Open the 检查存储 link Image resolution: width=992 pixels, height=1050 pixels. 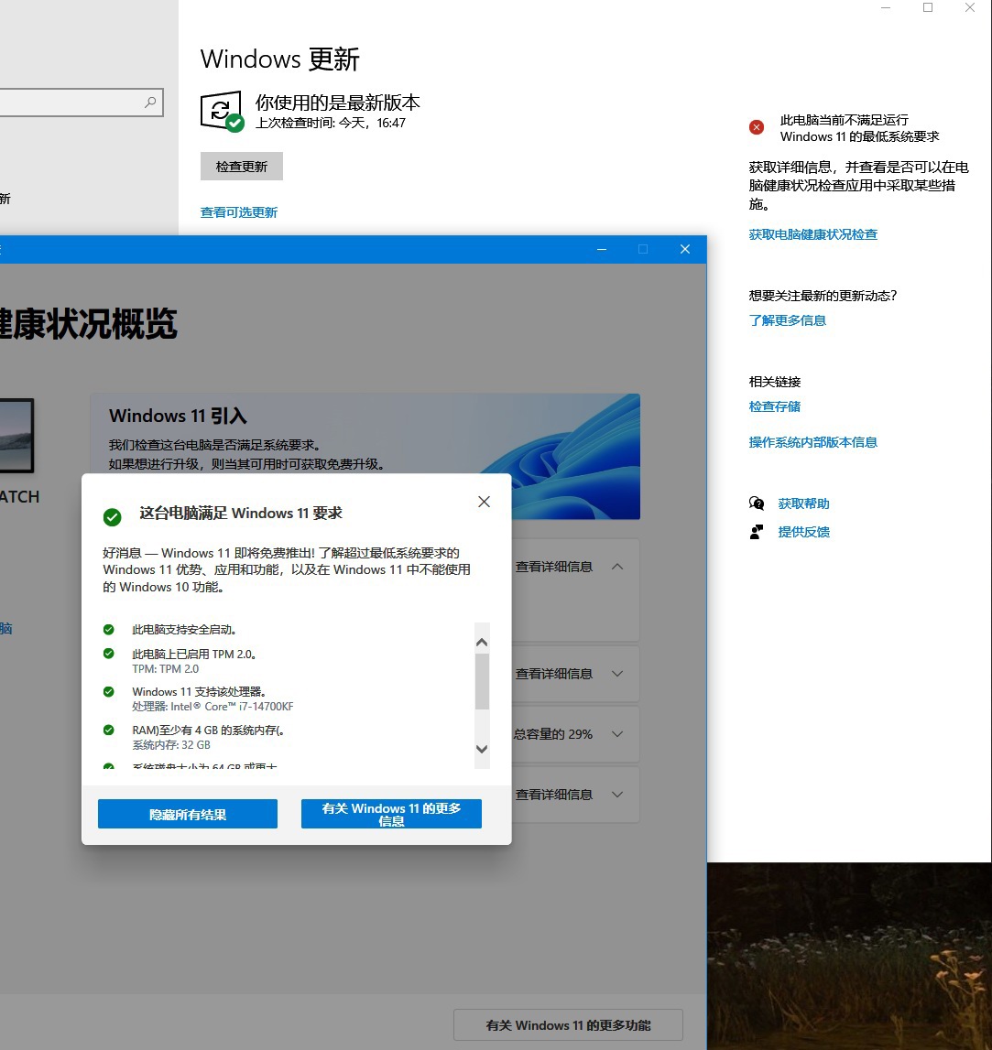coord(775,406)
